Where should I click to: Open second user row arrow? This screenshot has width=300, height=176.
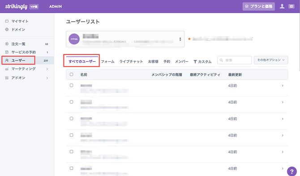pos(283,102)
